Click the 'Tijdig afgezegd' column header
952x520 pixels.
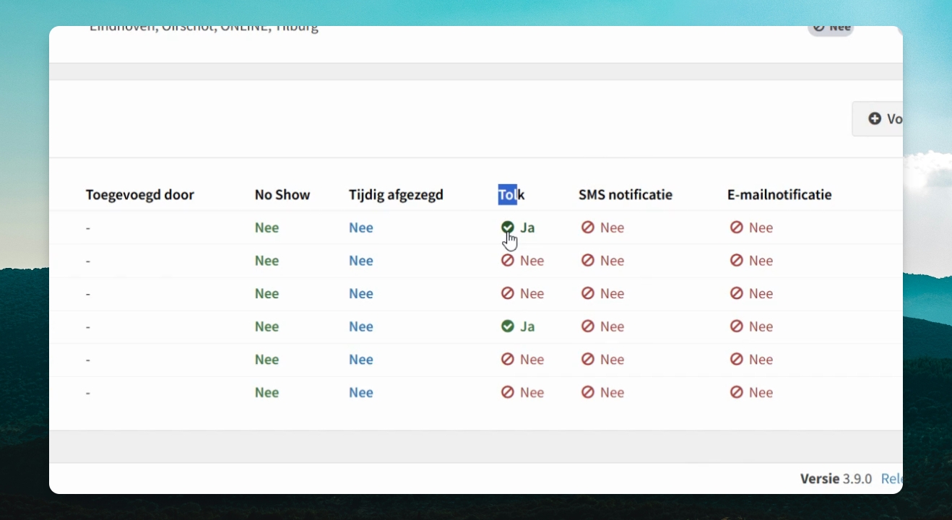(x=396, y=195)
